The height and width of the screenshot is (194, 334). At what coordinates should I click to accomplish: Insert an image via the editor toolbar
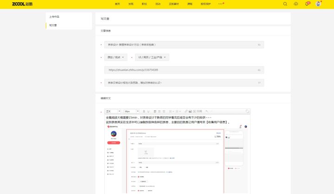click(x=189, y=111)
